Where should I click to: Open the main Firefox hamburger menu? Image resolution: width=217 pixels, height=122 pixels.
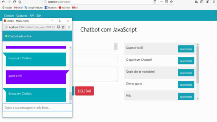point(214,2)
